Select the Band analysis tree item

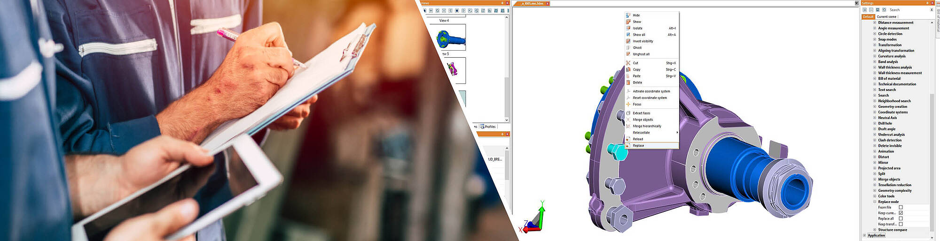pos(888,62)
